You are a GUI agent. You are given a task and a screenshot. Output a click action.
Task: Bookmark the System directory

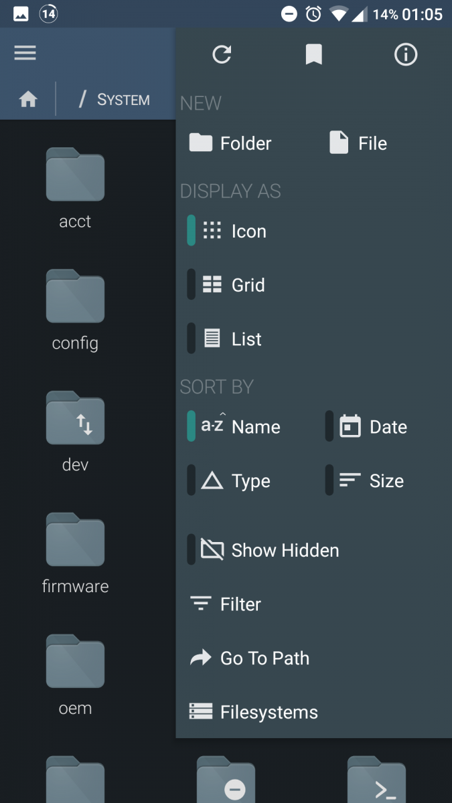pos(313,54)
